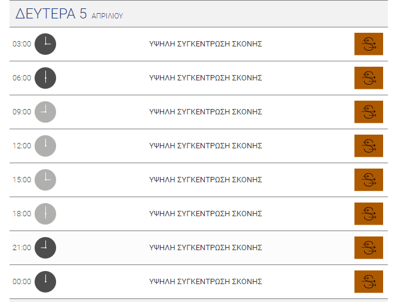Click the dark clock icon at 06:00
Viewport: 401px width, 302px height.
(45, 78)
